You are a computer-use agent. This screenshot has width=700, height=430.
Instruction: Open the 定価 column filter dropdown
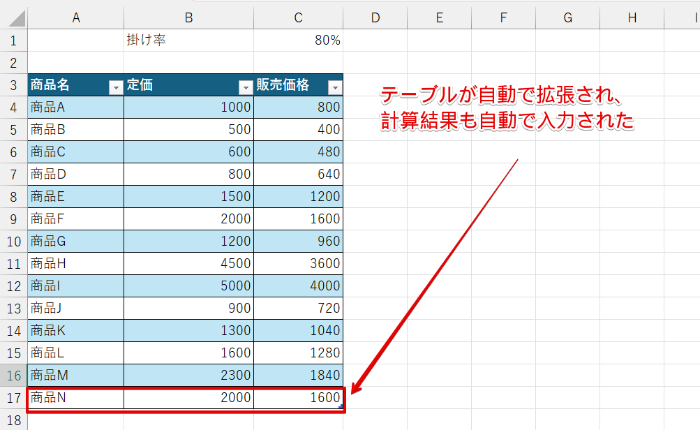click(246, 87)
